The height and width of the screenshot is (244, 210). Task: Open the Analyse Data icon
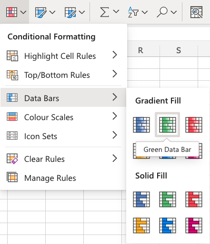[x=196, y=12]
